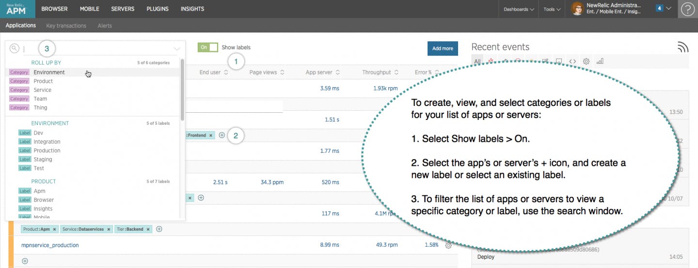Open the mpnservice_production application link
Screen dimensions: 698x268
(50, 245)
